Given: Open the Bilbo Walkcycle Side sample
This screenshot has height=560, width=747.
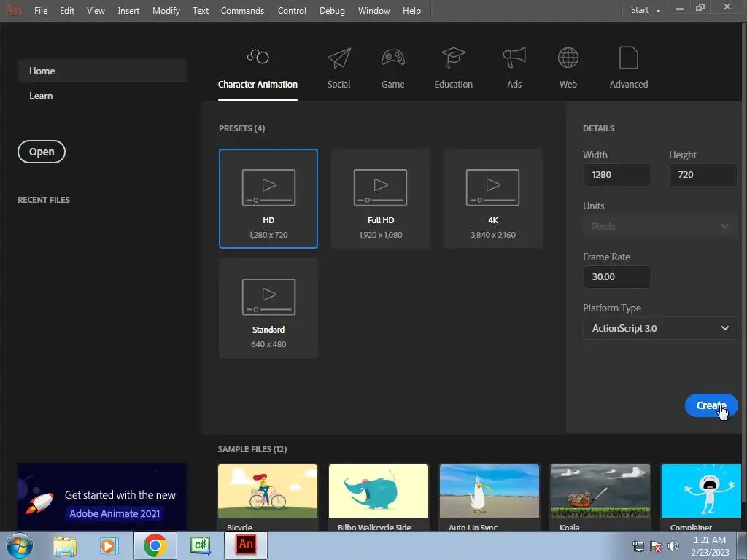Looking at the screenshot, I should point(379,497).
